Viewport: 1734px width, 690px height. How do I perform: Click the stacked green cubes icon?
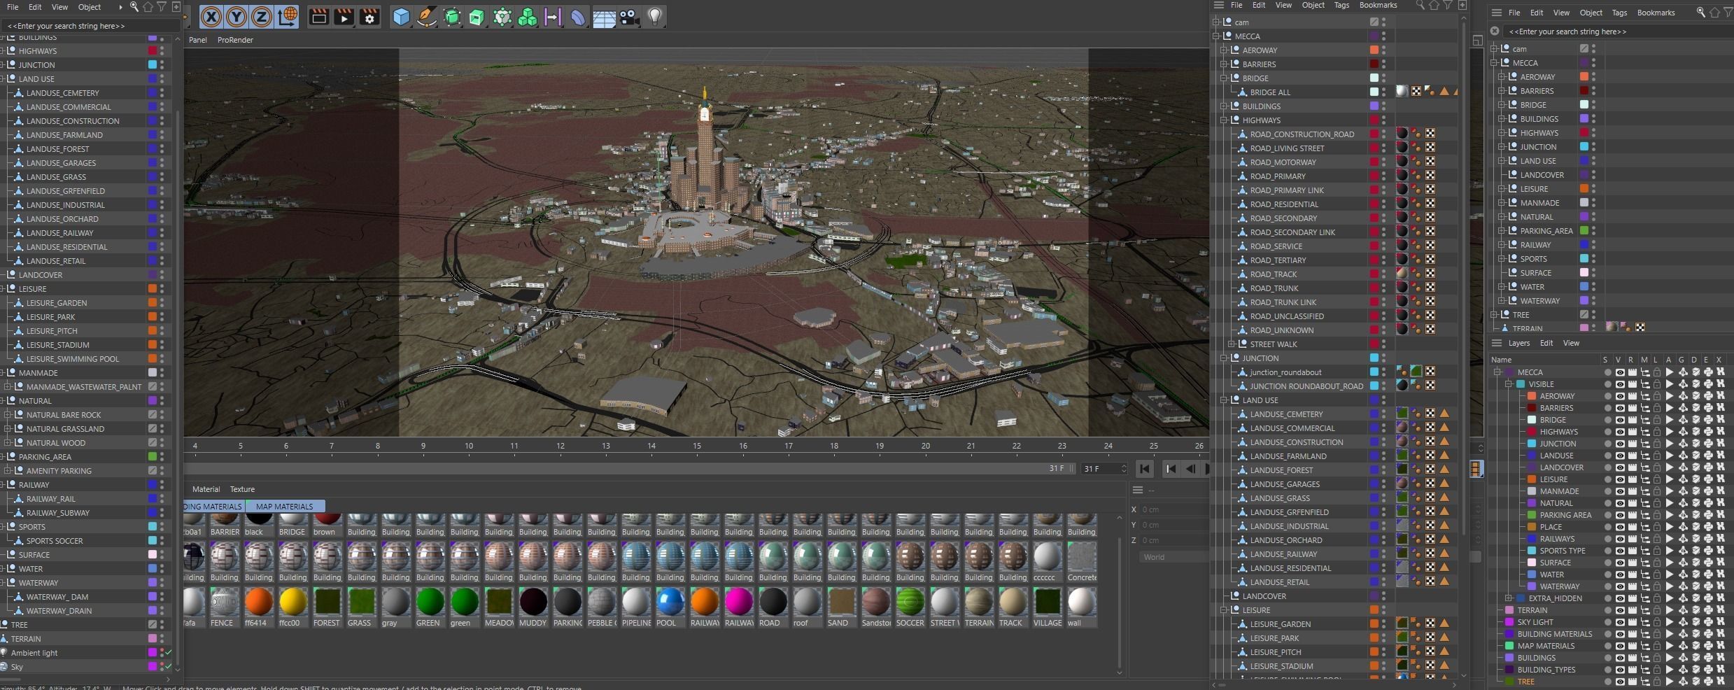tap(527, 17)
